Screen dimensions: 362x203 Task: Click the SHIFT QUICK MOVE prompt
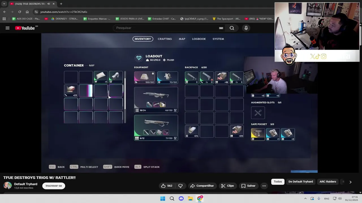pyautogui.click(x=116, y=167)
